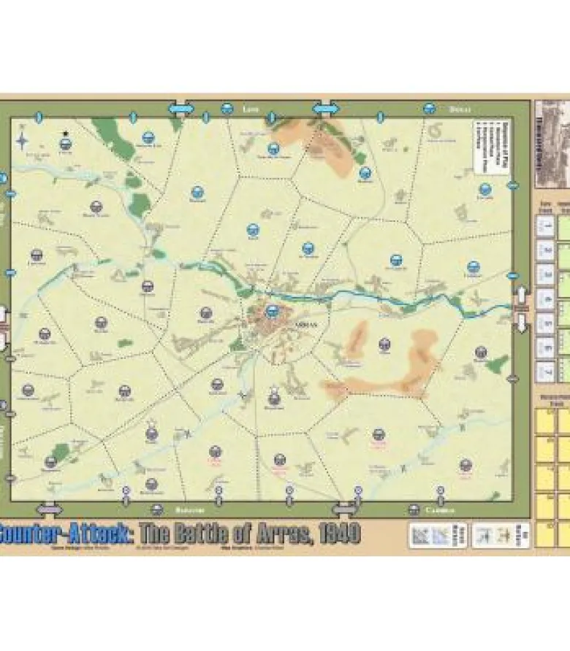
Task: Click the gray double arrow left of Cambrai
Action: click(345, 509)
